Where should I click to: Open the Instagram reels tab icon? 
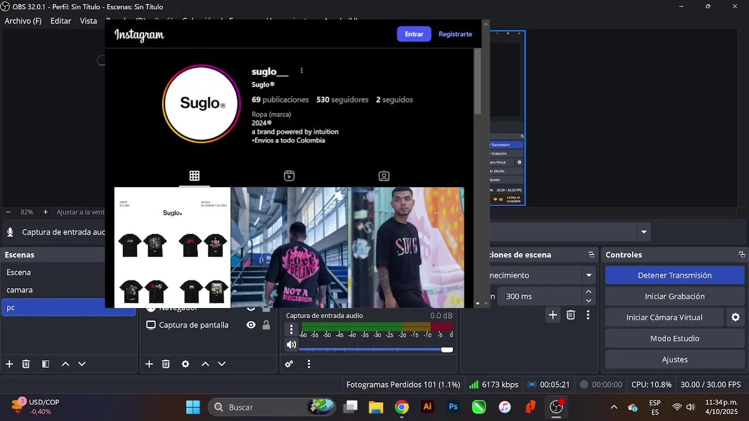(x=289, y=176)
